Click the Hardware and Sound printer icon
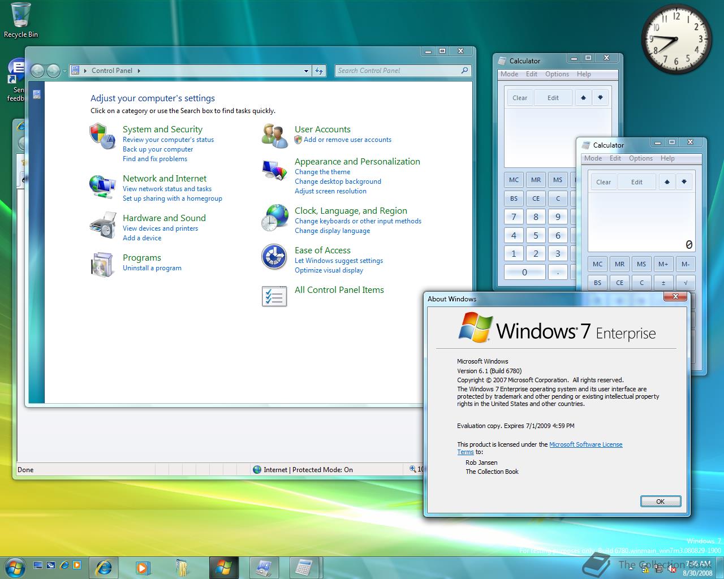This screenshot has height=579, width=724. tap(102, 226)
